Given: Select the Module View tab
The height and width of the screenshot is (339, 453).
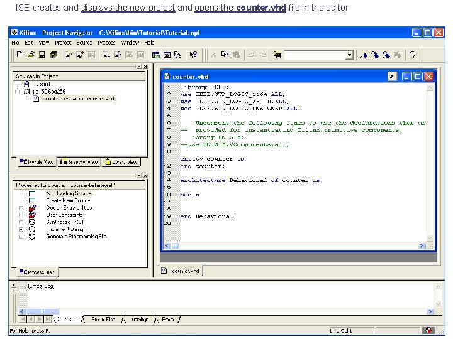Looking at the screenshot, I should coord(37,162).
